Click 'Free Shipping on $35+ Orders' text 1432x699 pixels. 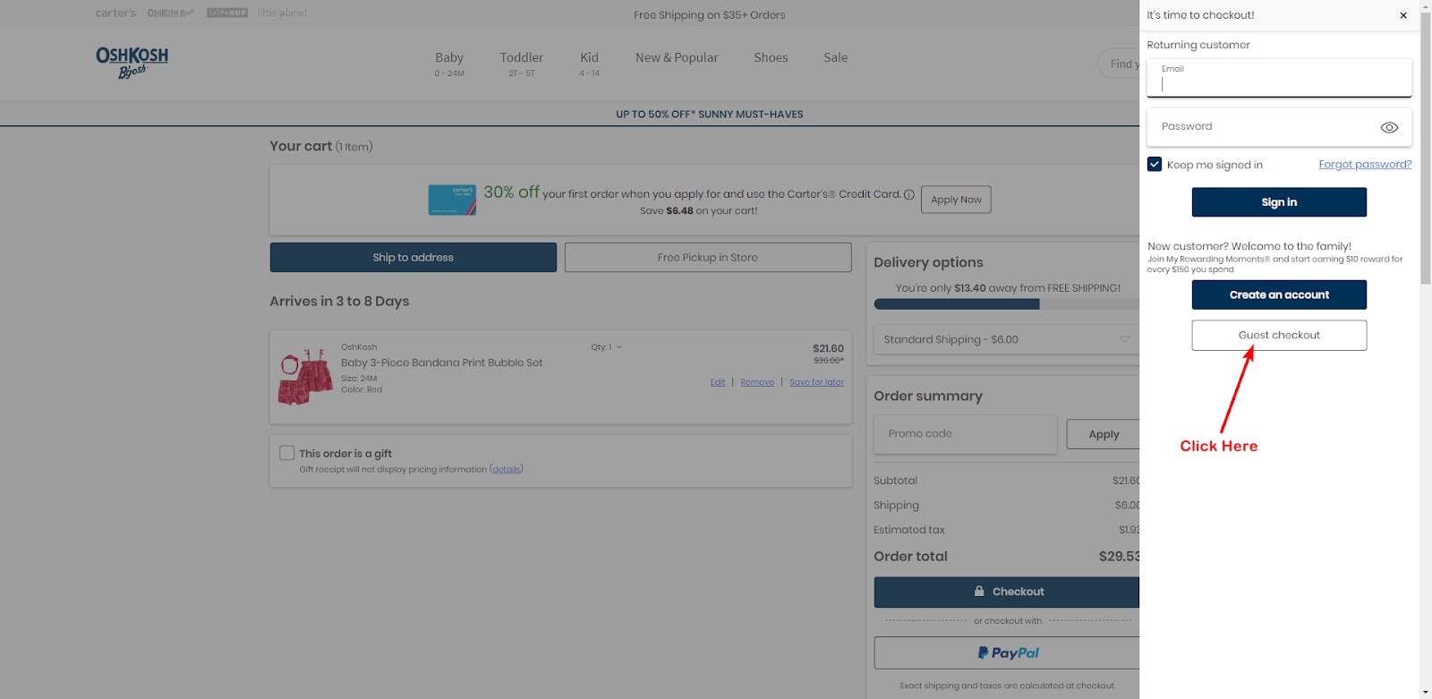point(710,15)
